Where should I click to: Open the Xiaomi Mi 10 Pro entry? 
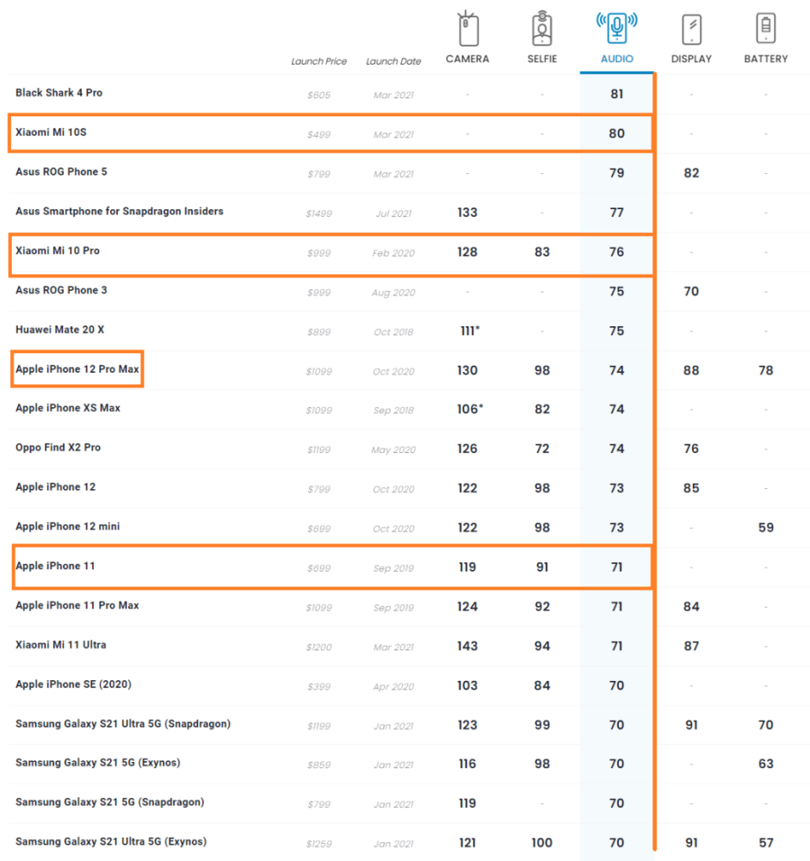click(x=58, y=251)
